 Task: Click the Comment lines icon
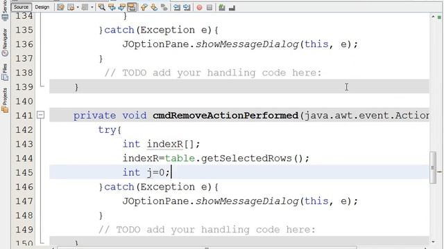point(222,8)
